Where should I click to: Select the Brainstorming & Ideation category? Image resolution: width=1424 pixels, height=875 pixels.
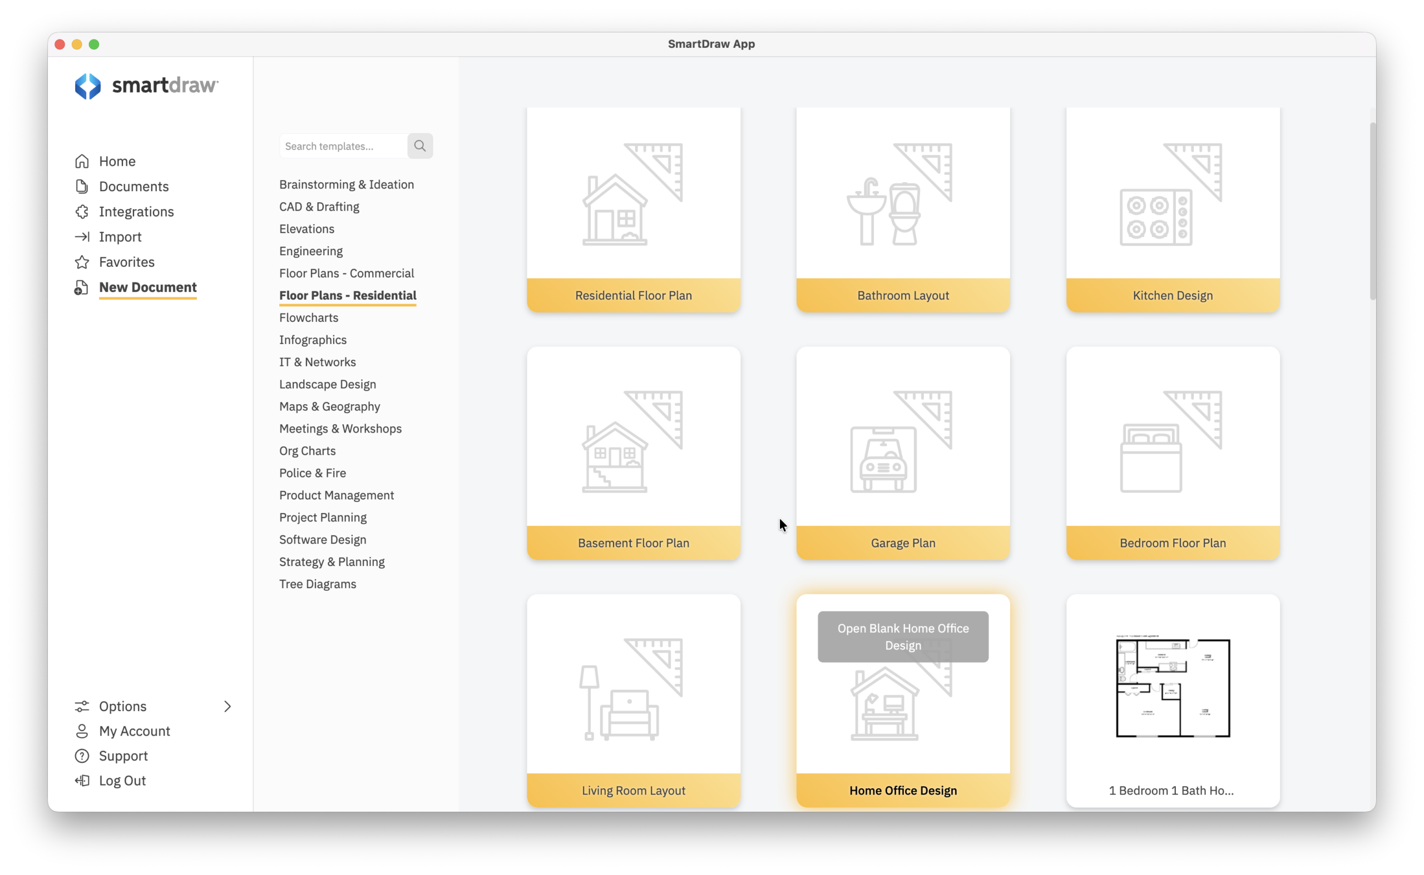pyautogui.click(x=347, y=185)
